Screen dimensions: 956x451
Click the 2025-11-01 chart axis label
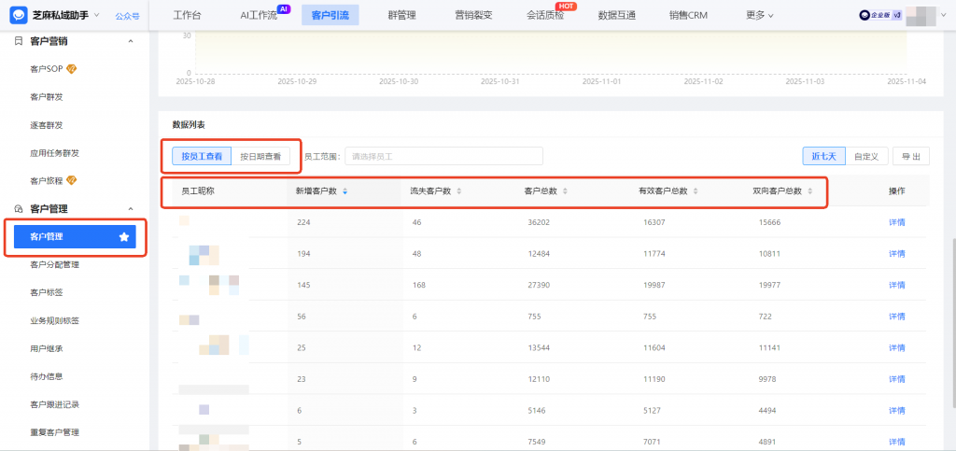click(x=601, y=80)
